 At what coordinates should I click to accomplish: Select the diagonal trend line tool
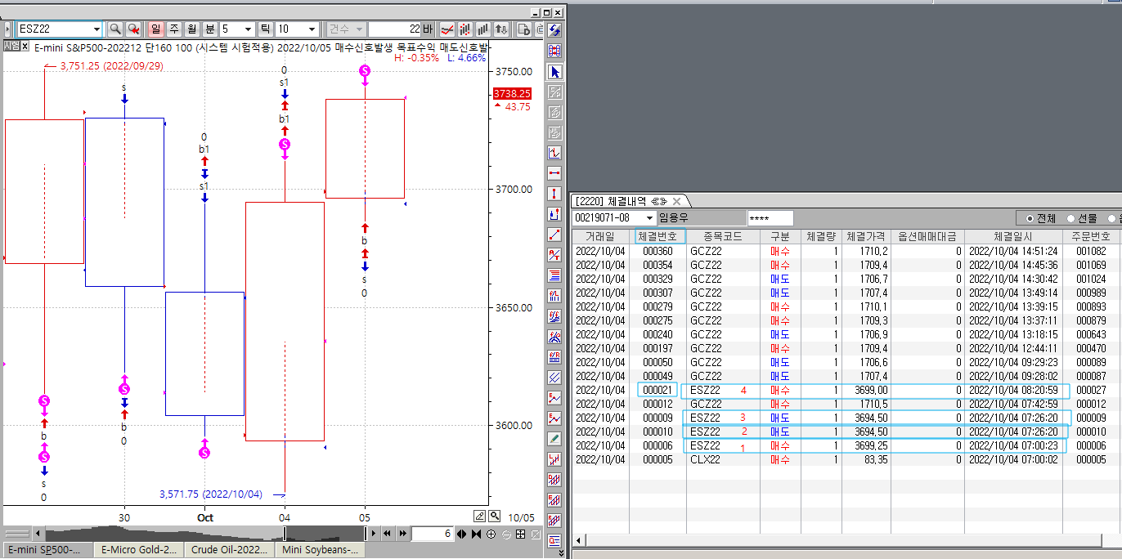coord(555,235)
